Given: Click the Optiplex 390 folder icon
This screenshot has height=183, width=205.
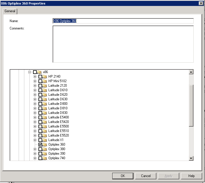Looking at the screenshot, I should 45,154.
